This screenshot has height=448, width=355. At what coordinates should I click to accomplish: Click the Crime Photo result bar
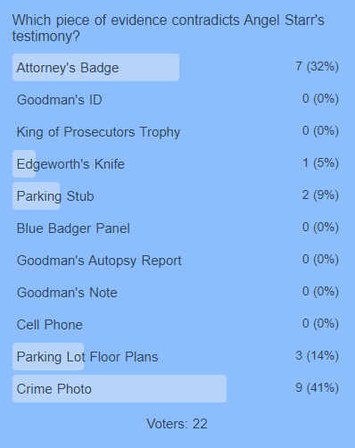tap(120, 389)
